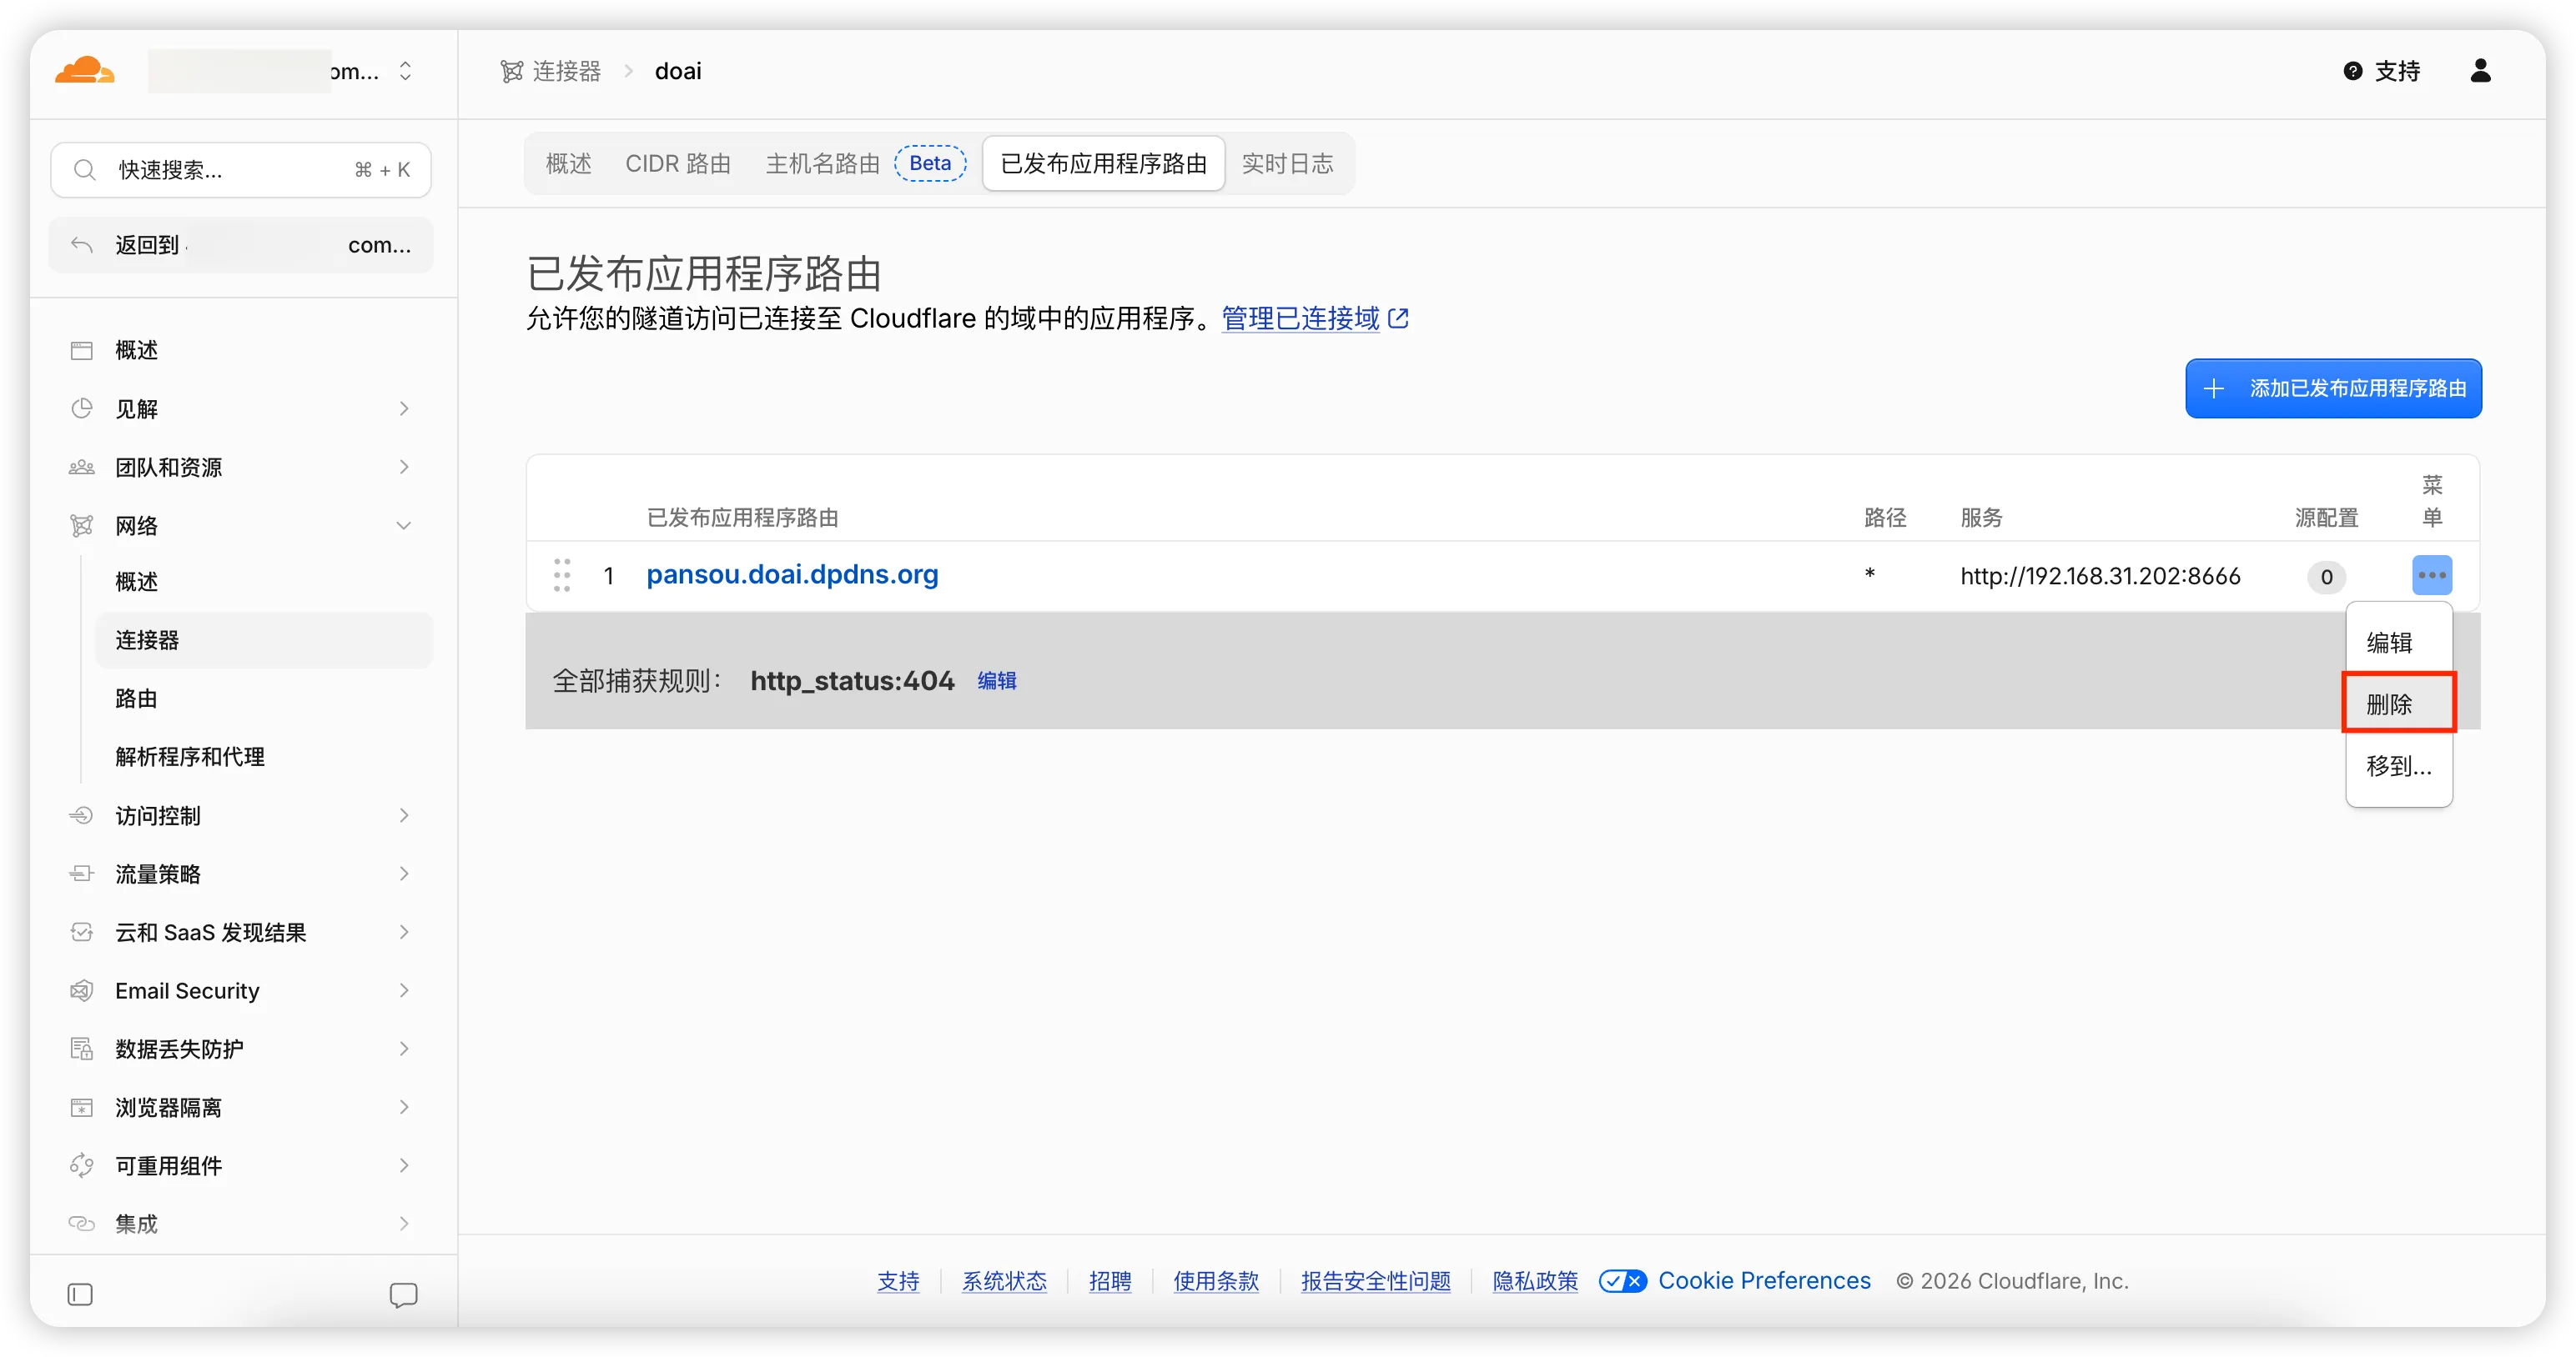Open the footer 报告安全性问题 link
2576x1357 pixels.
[1375, 1281]
